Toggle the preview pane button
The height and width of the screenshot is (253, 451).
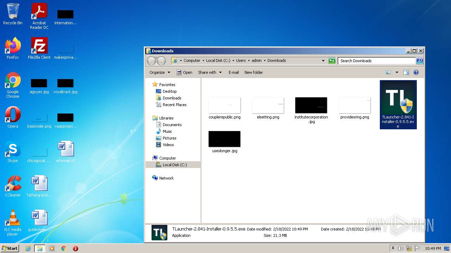(x=406, y=72)
